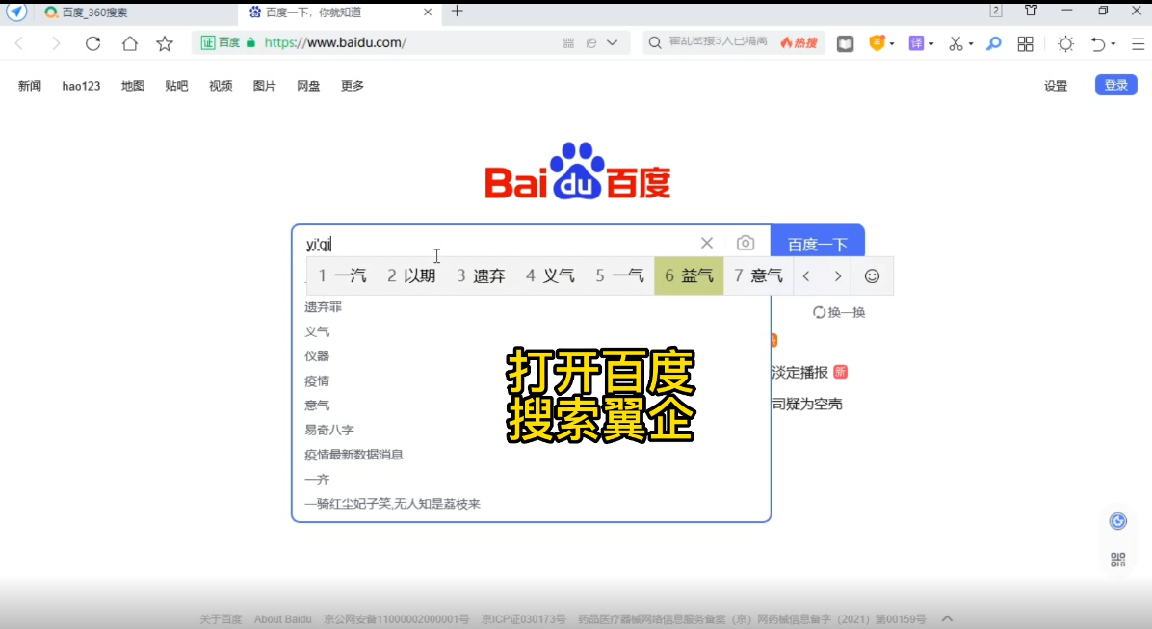The width and height of the screenshot is (1152, 629).
Task: Choose IME candidate 4 义气
Action: [550, 276]
